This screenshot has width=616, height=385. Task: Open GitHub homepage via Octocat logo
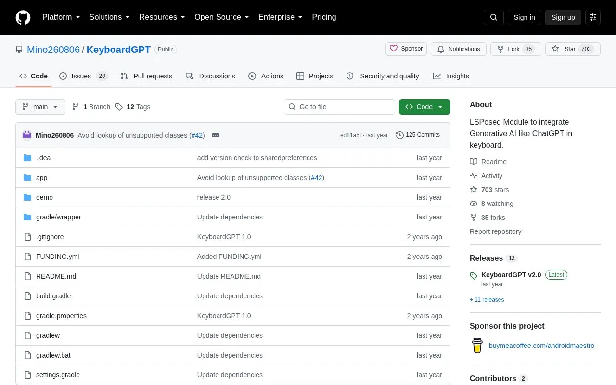click(23, 17)
